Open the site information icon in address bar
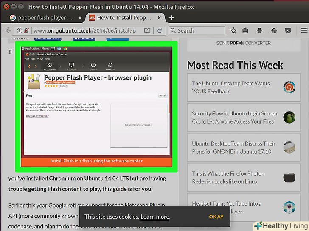Screen dimensions: 309x231 20,31
